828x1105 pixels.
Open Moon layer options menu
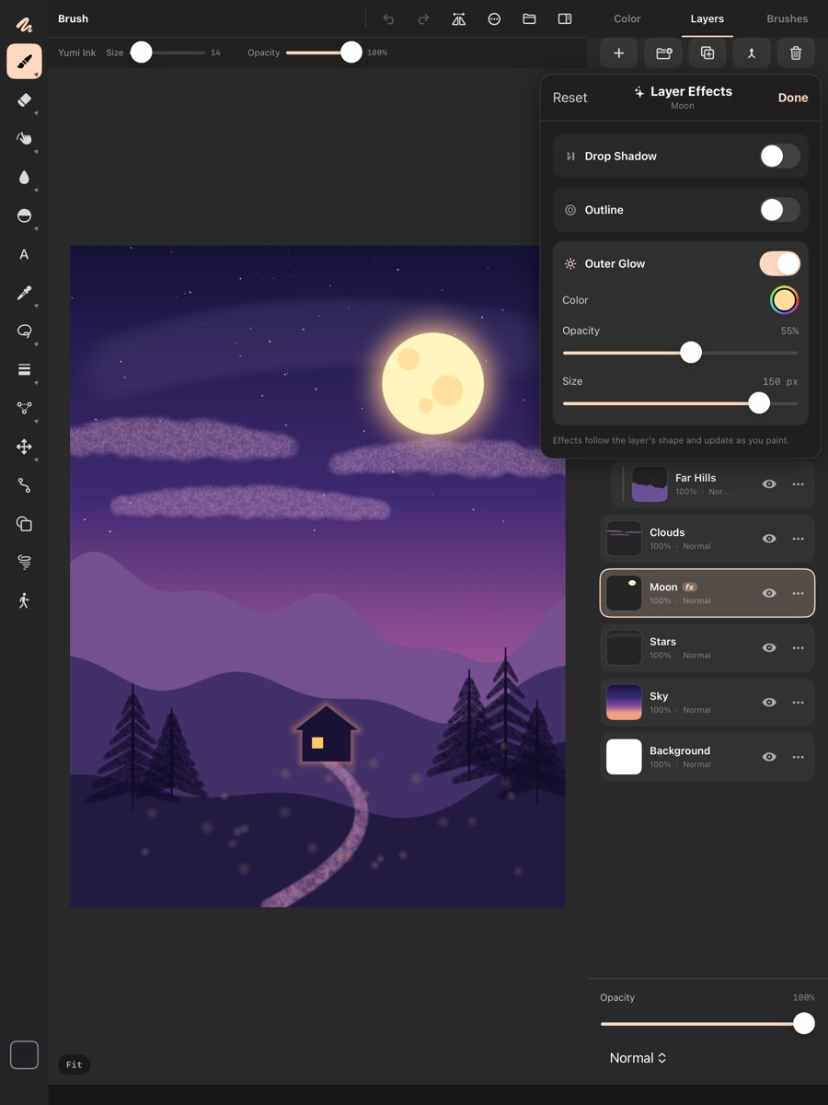tap(798, 593)
